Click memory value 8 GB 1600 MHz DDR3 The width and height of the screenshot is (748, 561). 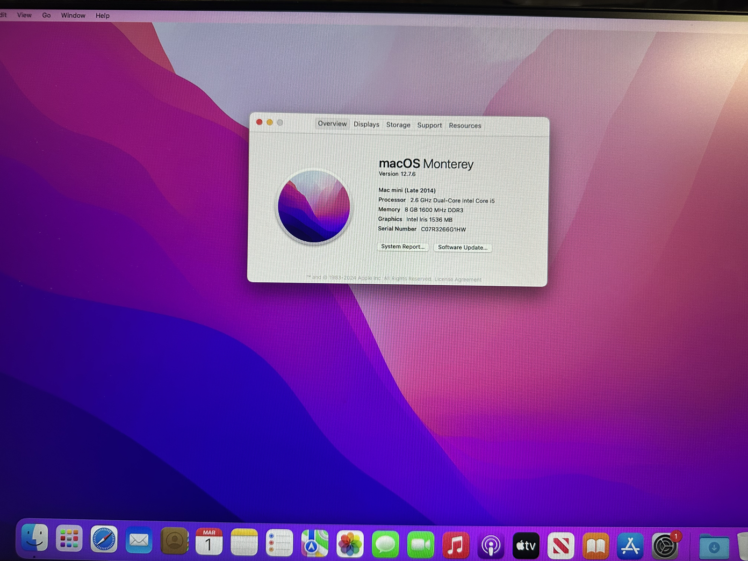pos(434,210)
